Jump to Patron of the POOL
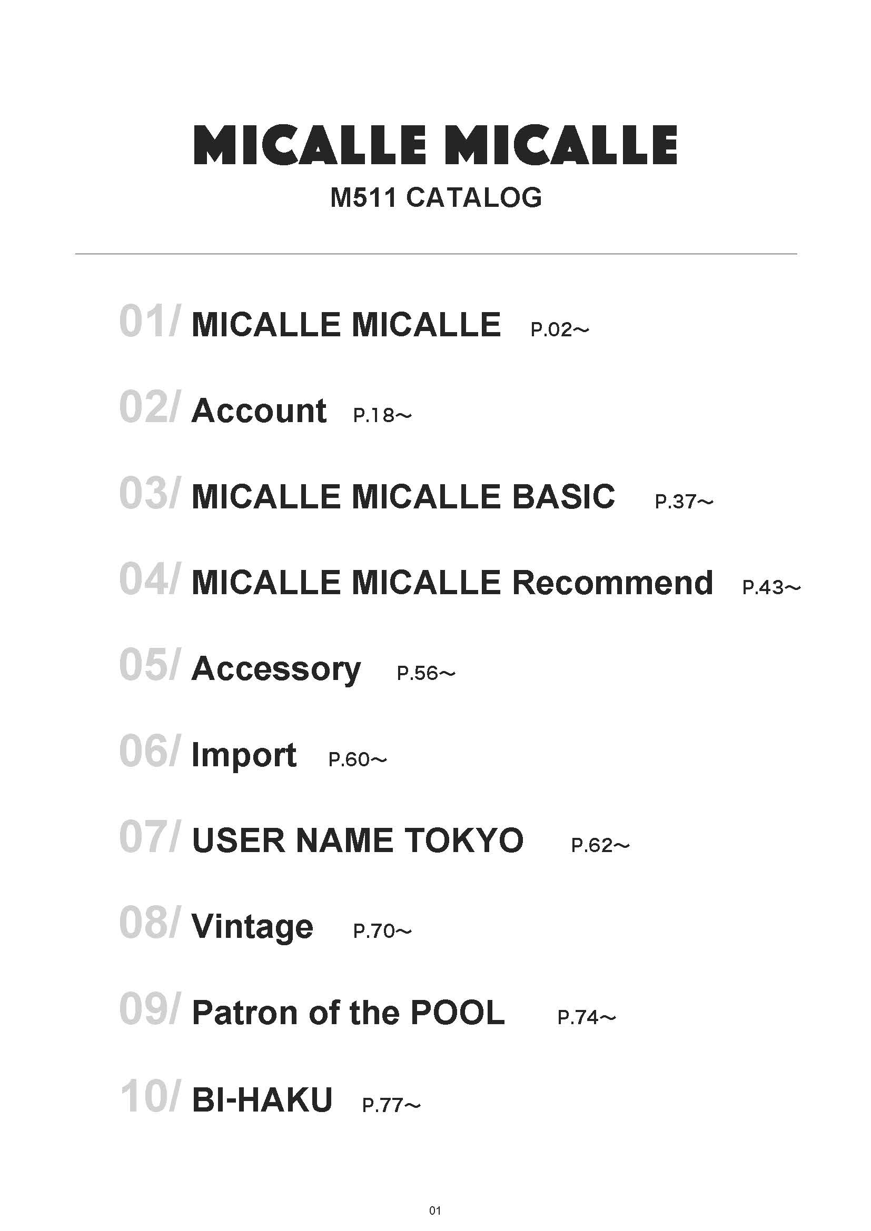Screen dimensions: 871x1231 tap(348, 1013)
